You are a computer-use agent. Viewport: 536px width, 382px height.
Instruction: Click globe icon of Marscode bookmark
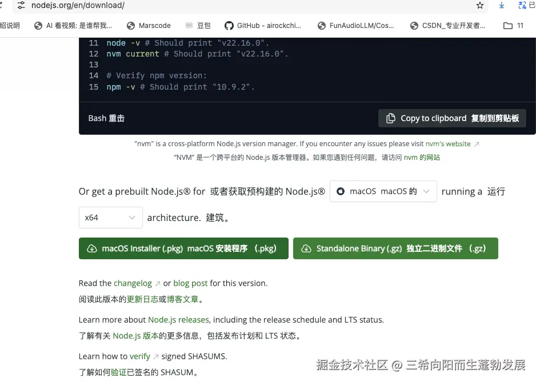point(131,26)
